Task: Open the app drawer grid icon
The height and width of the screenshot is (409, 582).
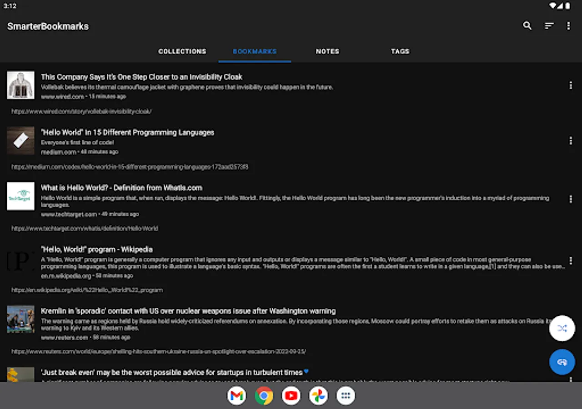Action: point(346,395)
